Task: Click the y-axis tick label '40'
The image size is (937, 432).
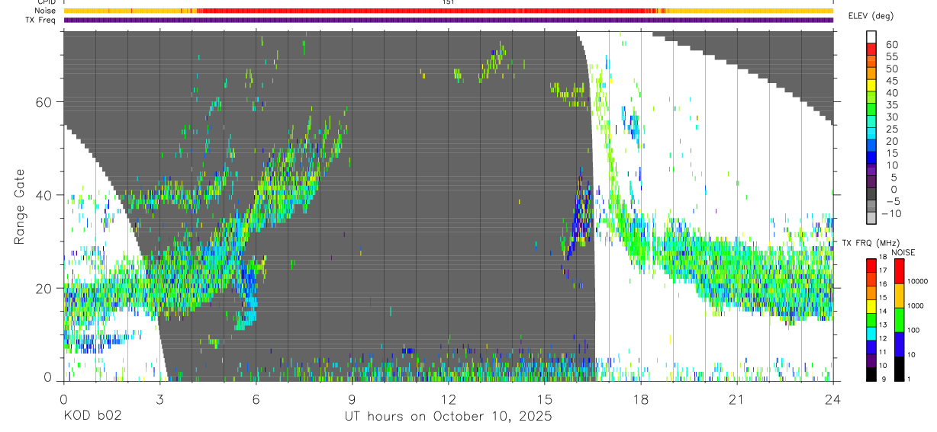Action: click(x=43, y=195)
